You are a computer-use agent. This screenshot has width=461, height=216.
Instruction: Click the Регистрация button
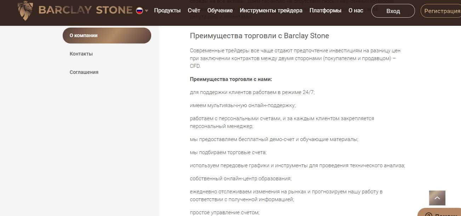(441, 11)
